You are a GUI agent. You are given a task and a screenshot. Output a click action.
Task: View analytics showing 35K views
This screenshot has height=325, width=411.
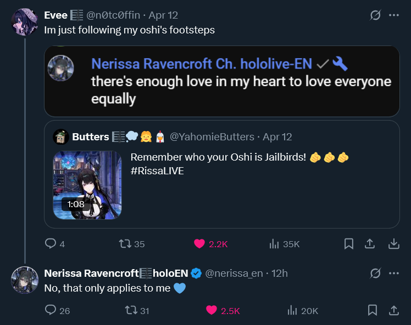click(274, 244)
